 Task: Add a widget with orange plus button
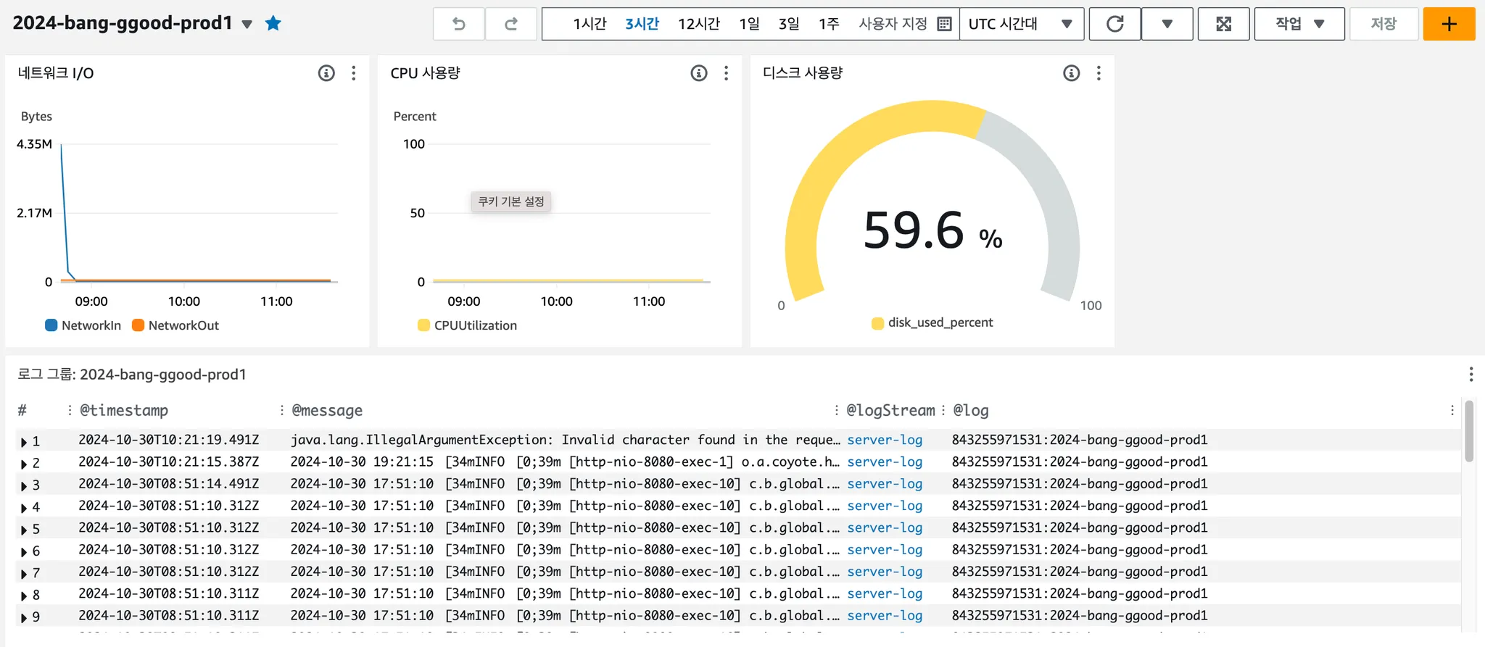coord(1449,24)
